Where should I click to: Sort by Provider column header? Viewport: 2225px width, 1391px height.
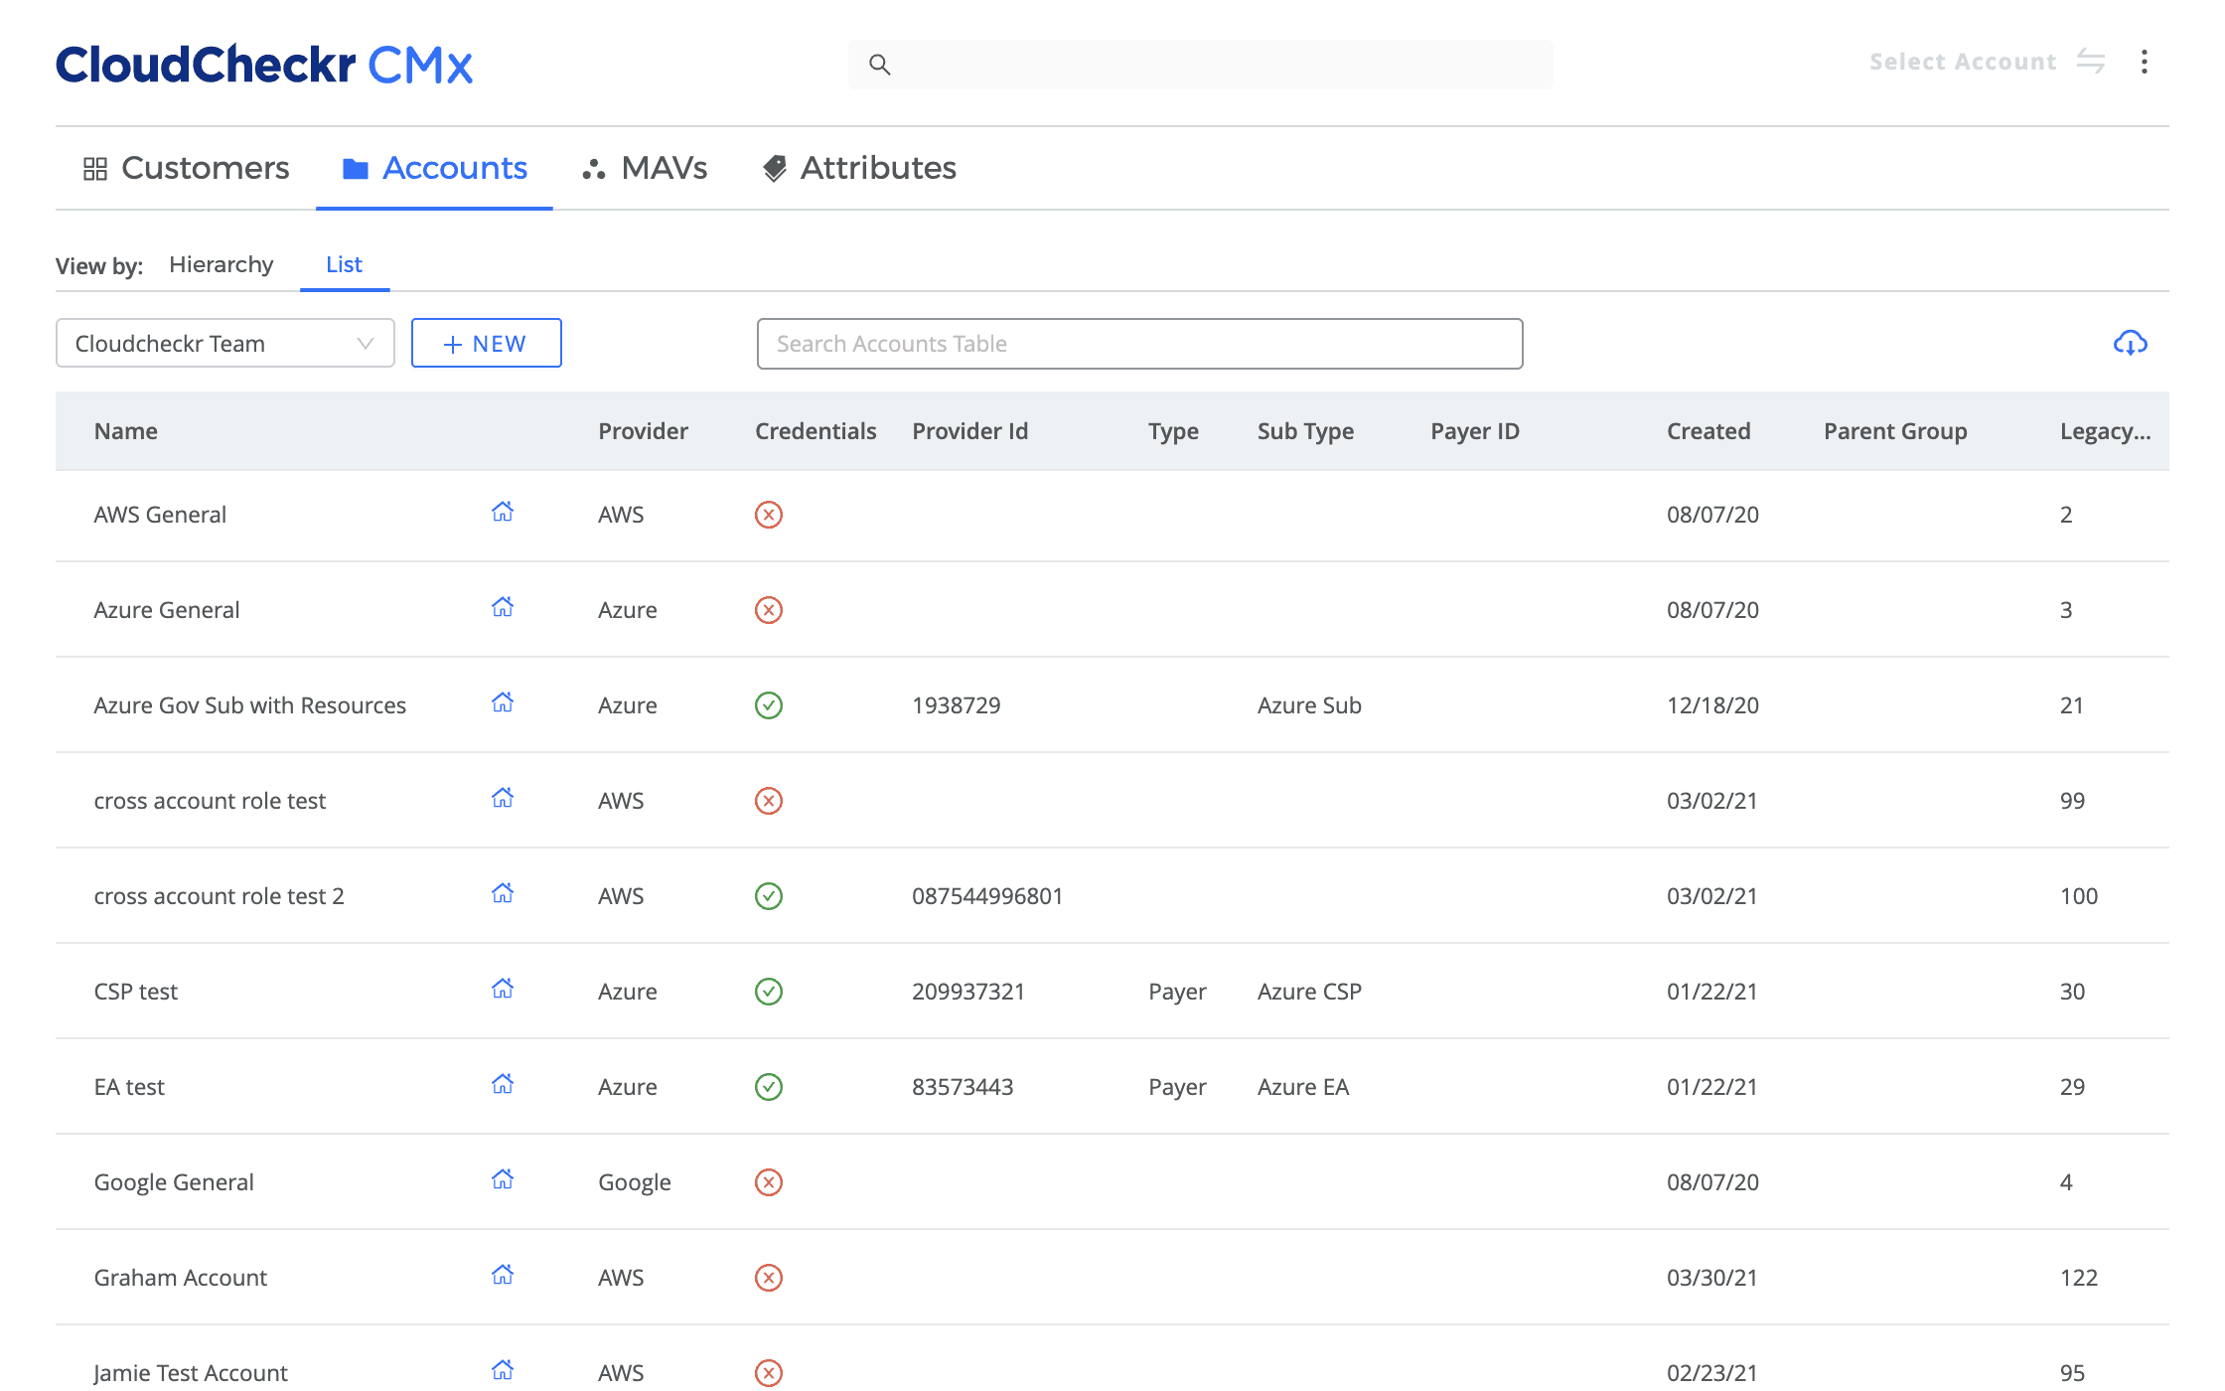point(643,431)
